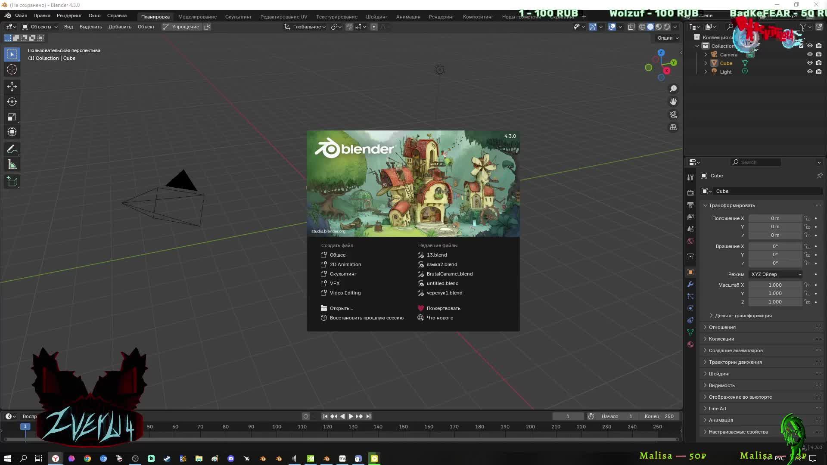Open recent file BrutalCaramel.blend
The image size is (827, 465).
click(449, 274)
